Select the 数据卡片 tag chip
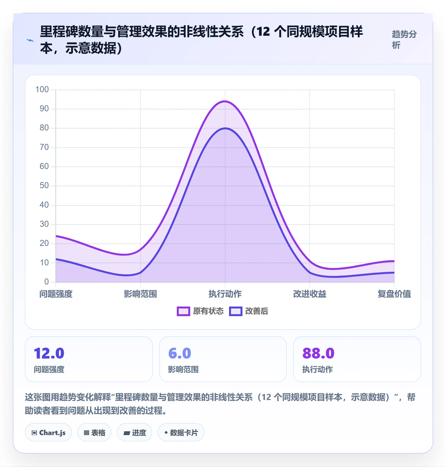Viewport: 446px width, 467px height. [181, 433]
